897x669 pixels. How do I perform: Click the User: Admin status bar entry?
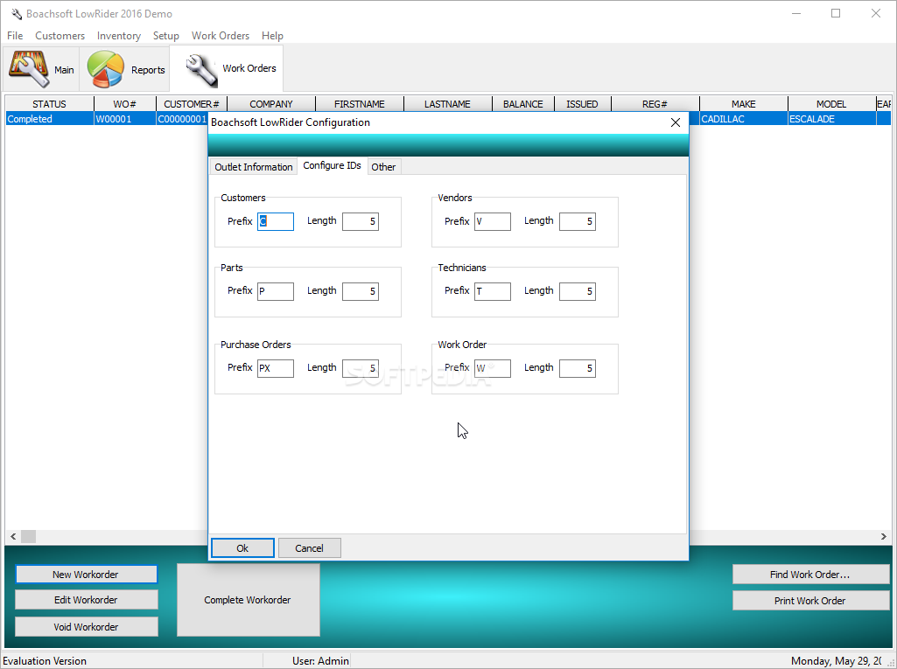(320, 661)
